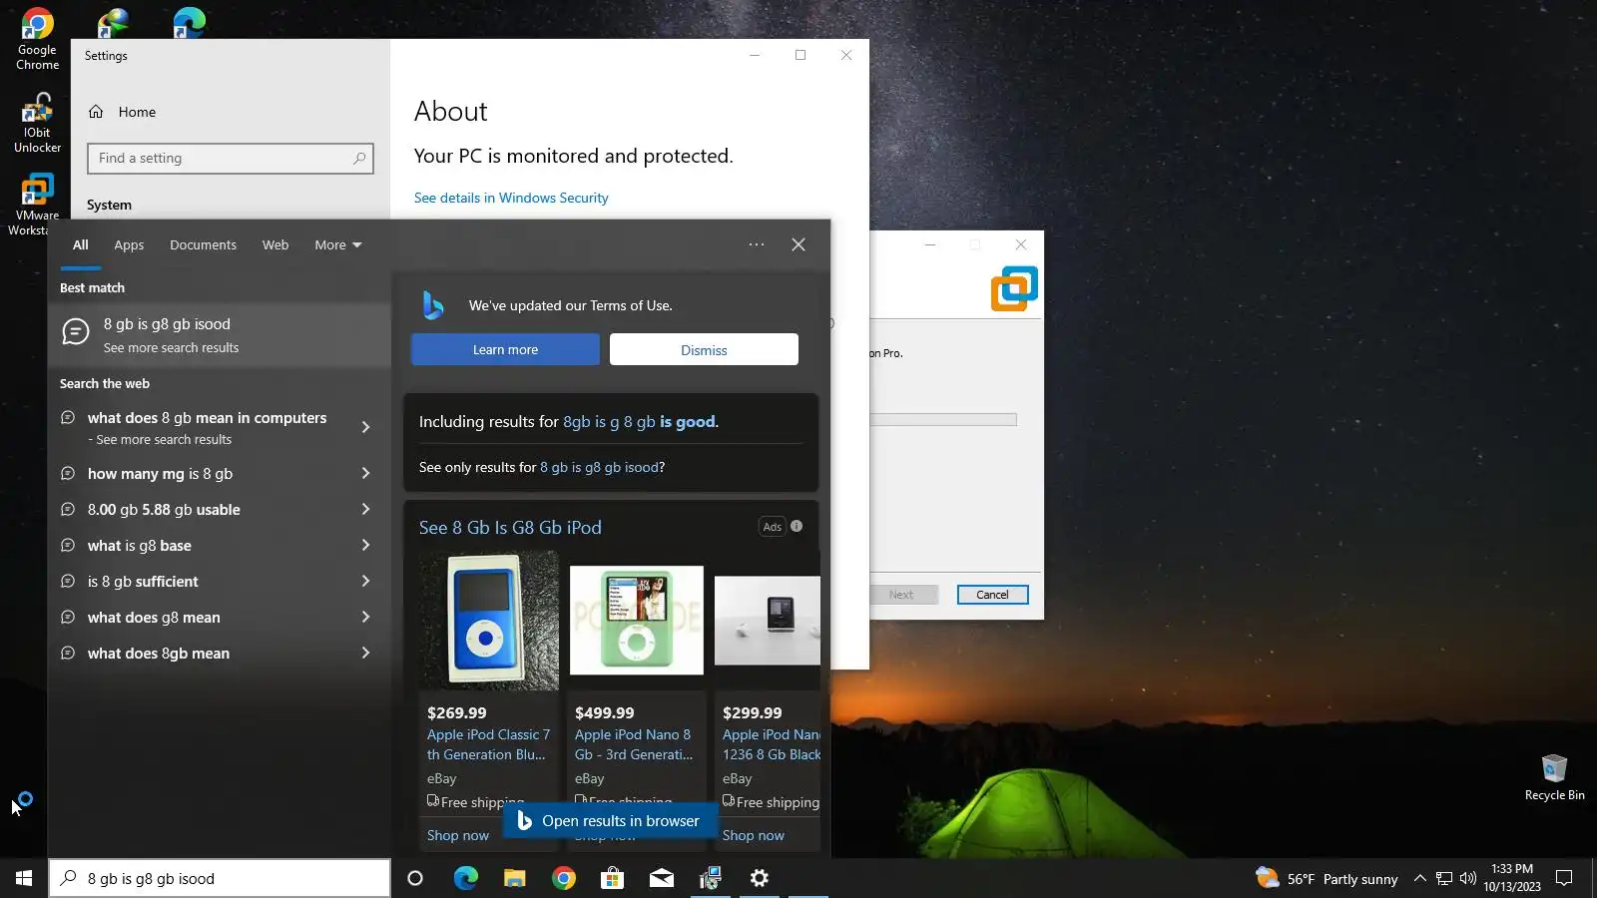The width and height of the screenshot is (1597, 898).
Task: Open the search panel's three-dot options menu
Action: 757,244
